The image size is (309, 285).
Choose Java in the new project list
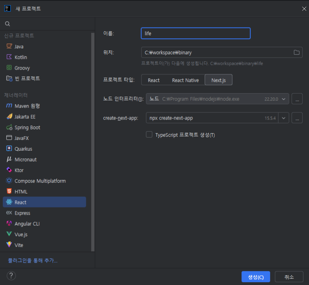pos(44,46)
